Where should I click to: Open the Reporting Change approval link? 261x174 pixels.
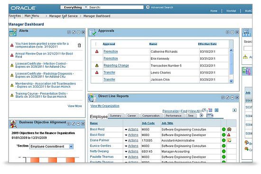[x=116, y=65]
